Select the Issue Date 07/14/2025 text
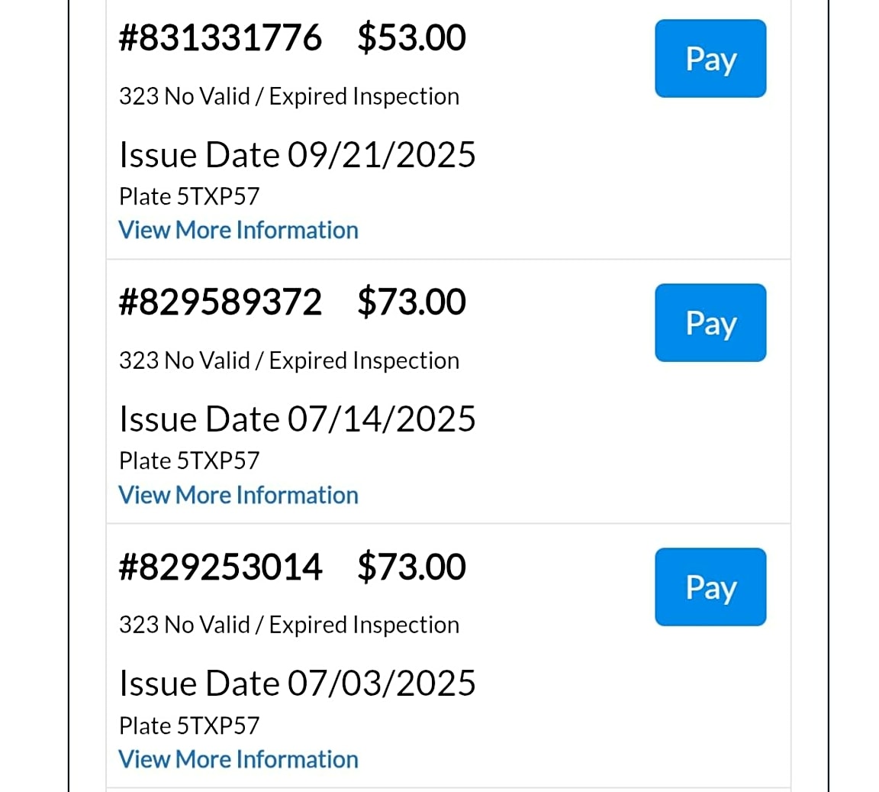Image resolution: width=879 pixels, height=792 pixels. click(297, 419)
